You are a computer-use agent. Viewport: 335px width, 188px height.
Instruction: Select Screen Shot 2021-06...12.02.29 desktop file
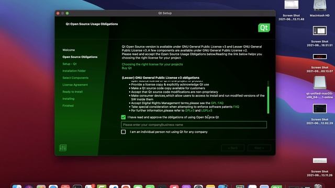320,109
